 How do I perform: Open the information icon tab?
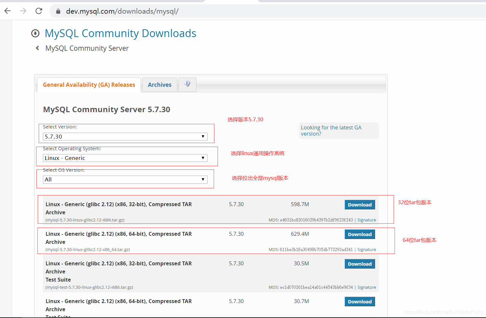187,84
